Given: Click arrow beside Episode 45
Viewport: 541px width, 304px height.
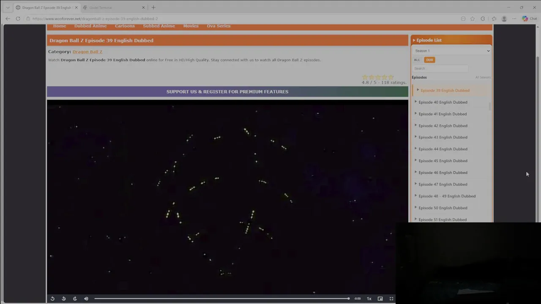Looking at the screenshot, I should pyautogui.click(x=415, y=160).
